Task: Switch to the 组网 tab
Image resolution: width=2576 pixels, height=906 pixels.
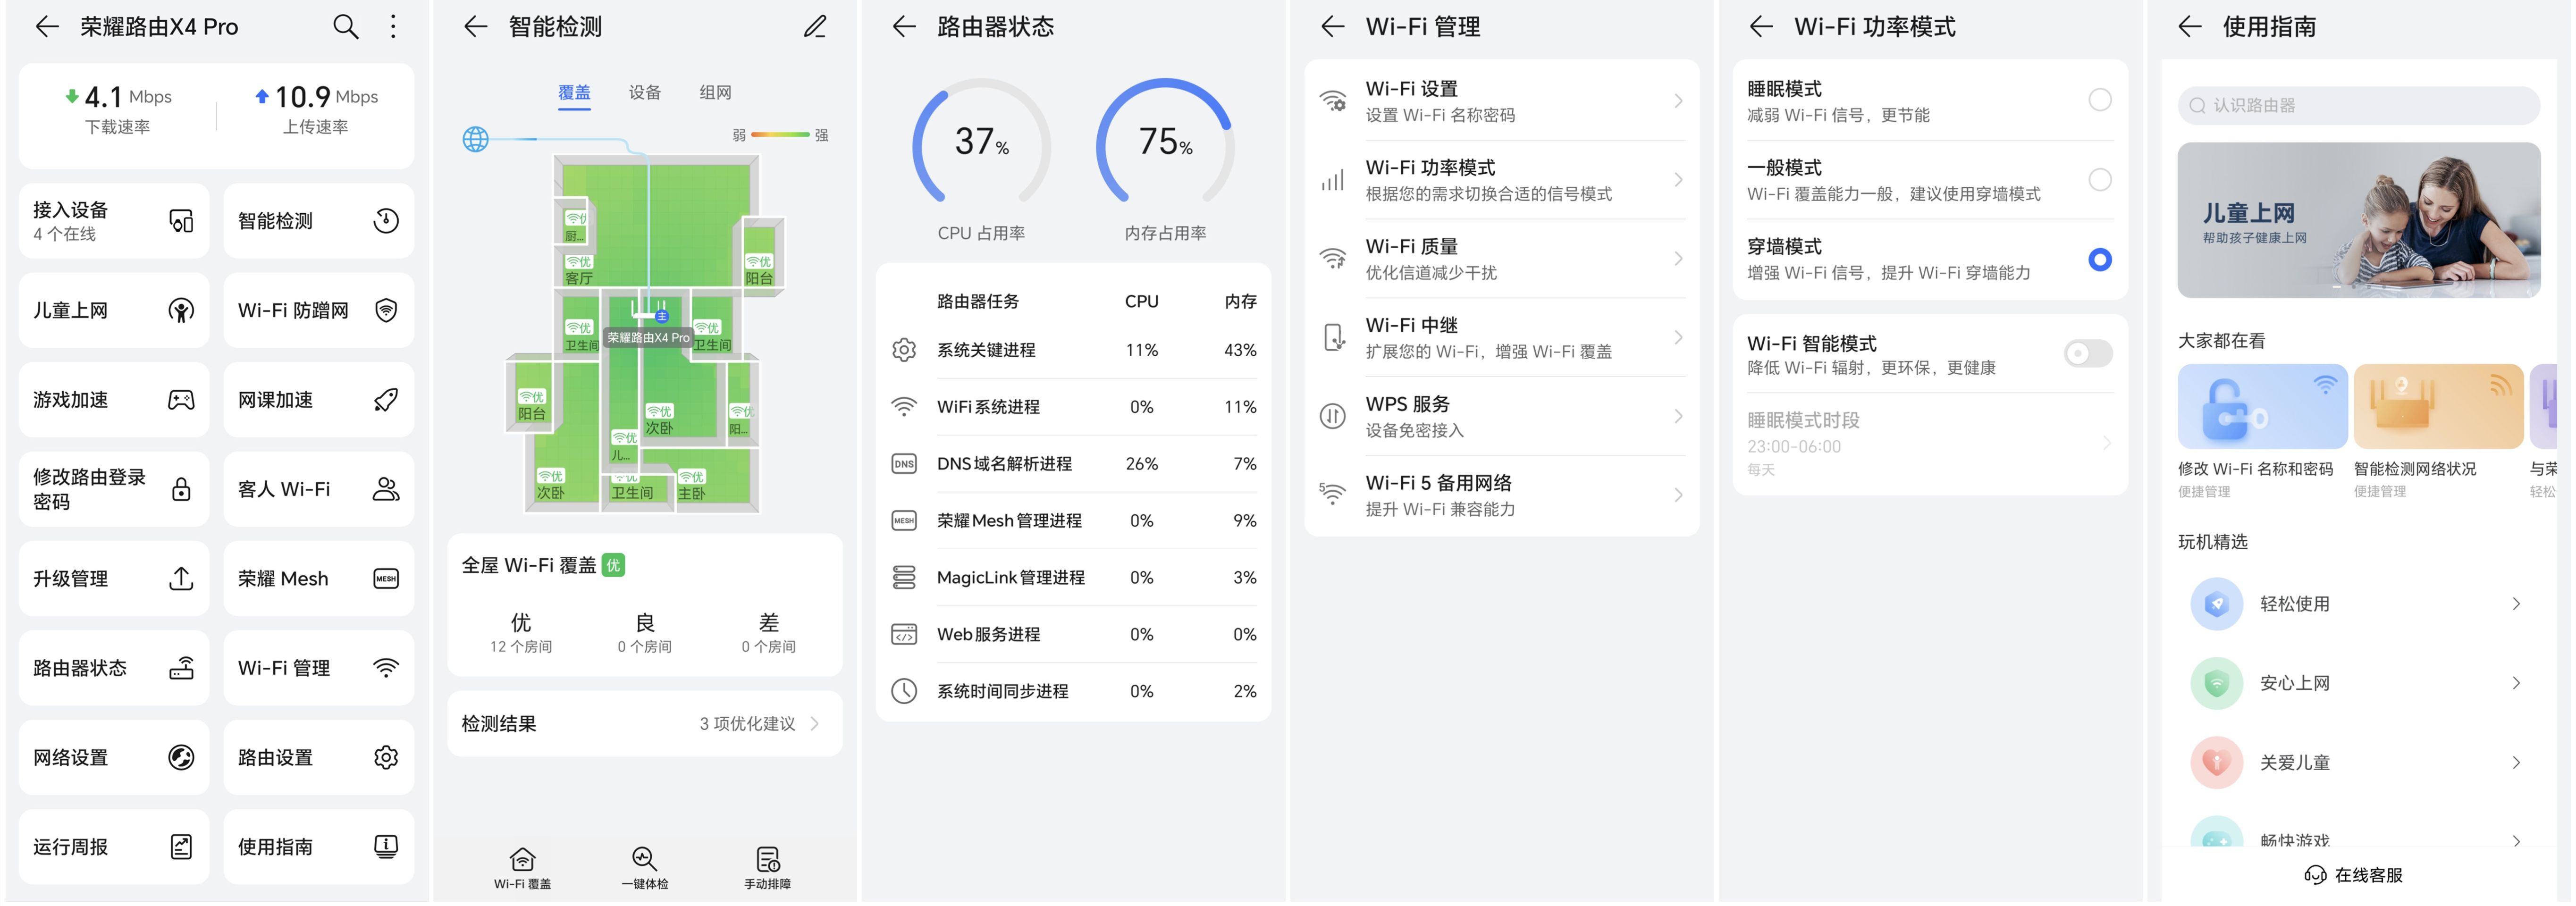Action: pos(715,93)
